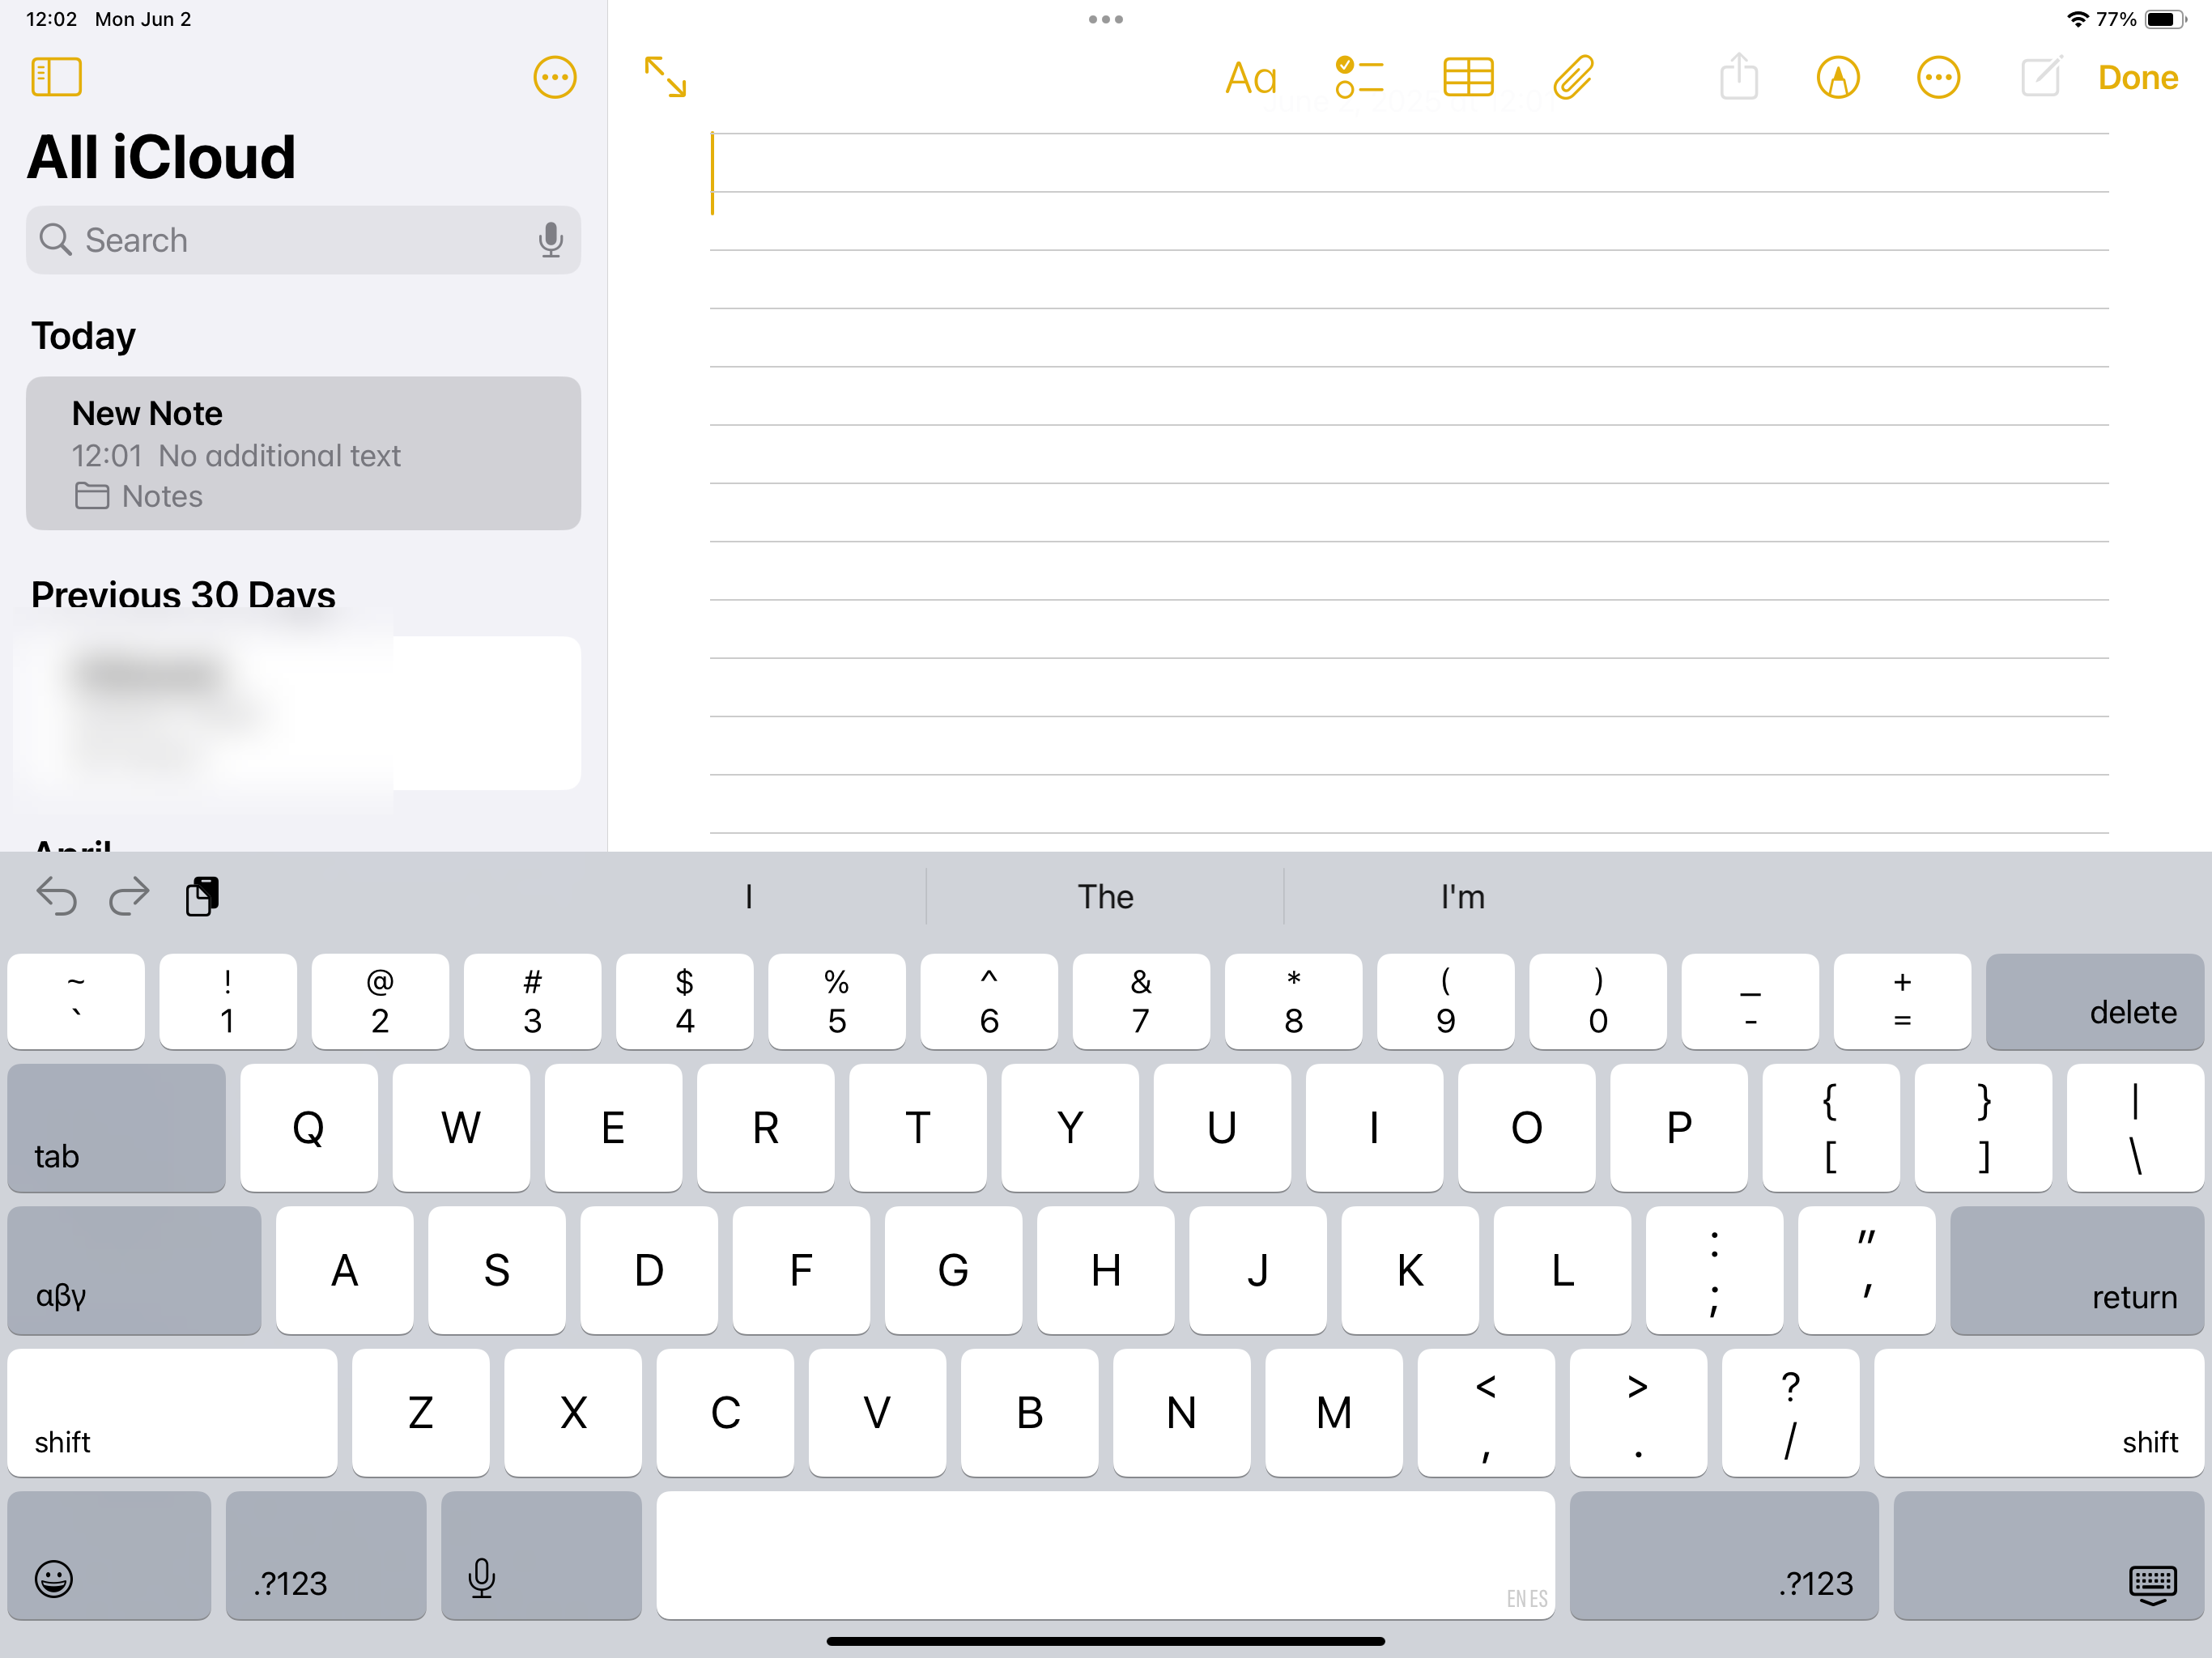The height and width of the screenshot is (1658, 2212).
Task: Open the paperclip attachment menu
Action: (x=1573, y=78)
